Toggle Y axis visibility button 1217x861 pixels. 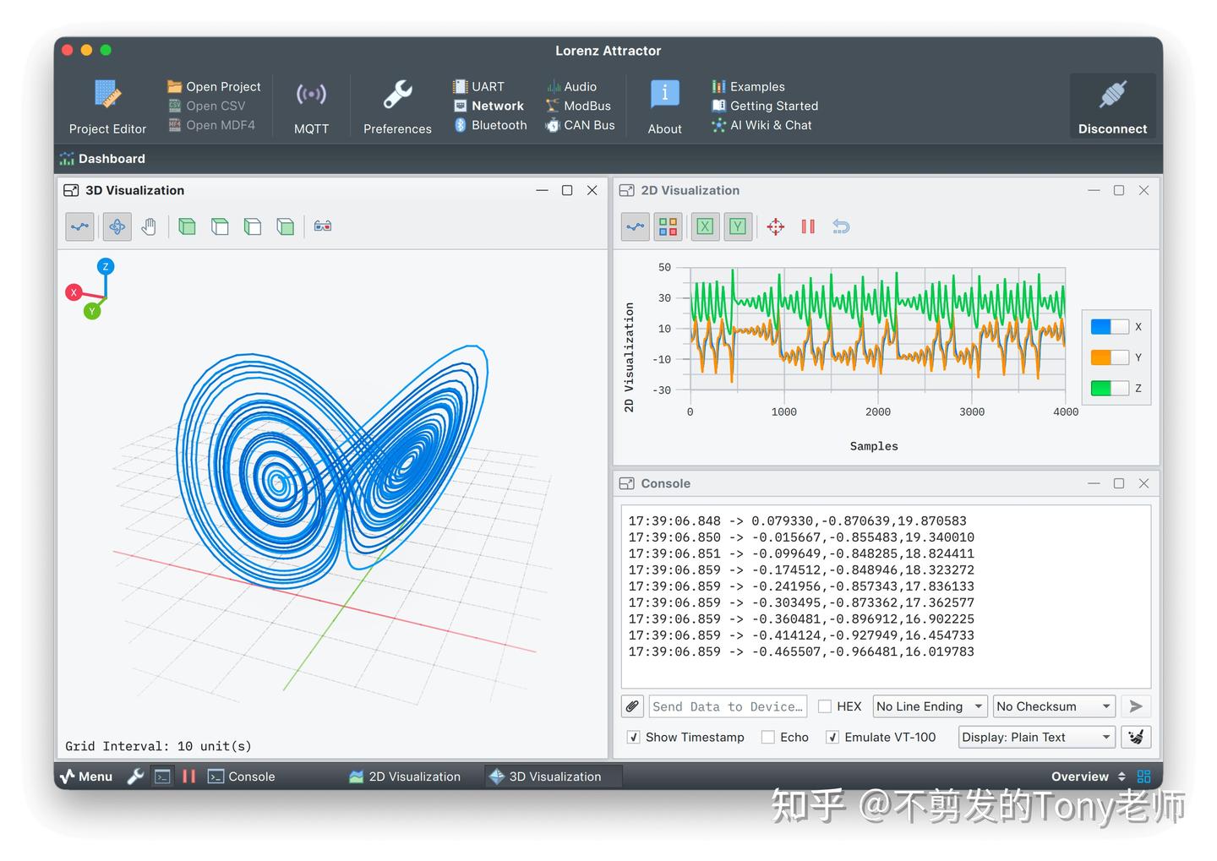[x=738, y=226]
